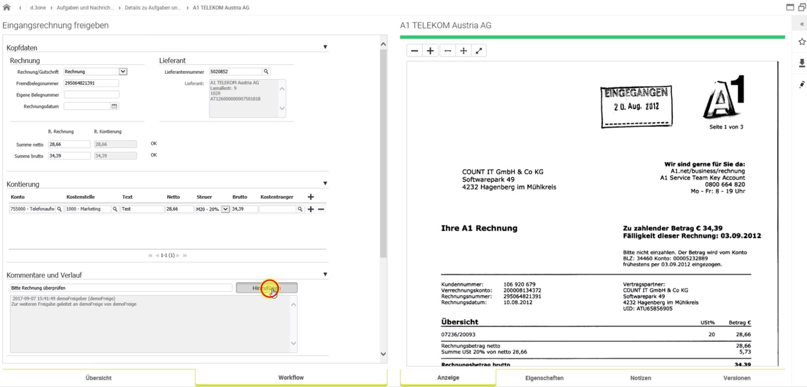This screenshot has width=807, height=387.
Task: Open the Eigenschaften tab
Action: 544,378
